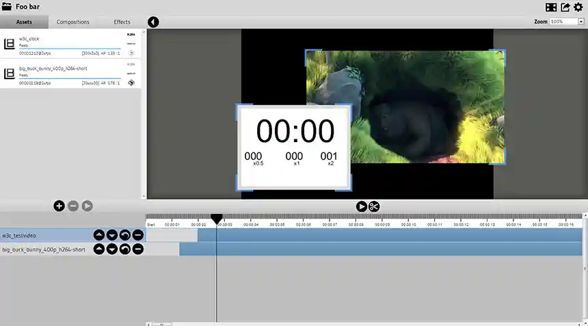Switch to the Effects tab

[122, 22]
